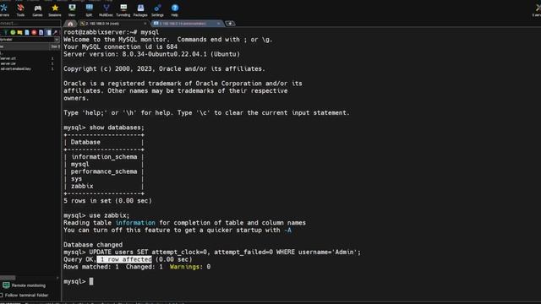
Task: Open the Packages toolbar icon
Action: pyautogui.click(x=140, y=10)
